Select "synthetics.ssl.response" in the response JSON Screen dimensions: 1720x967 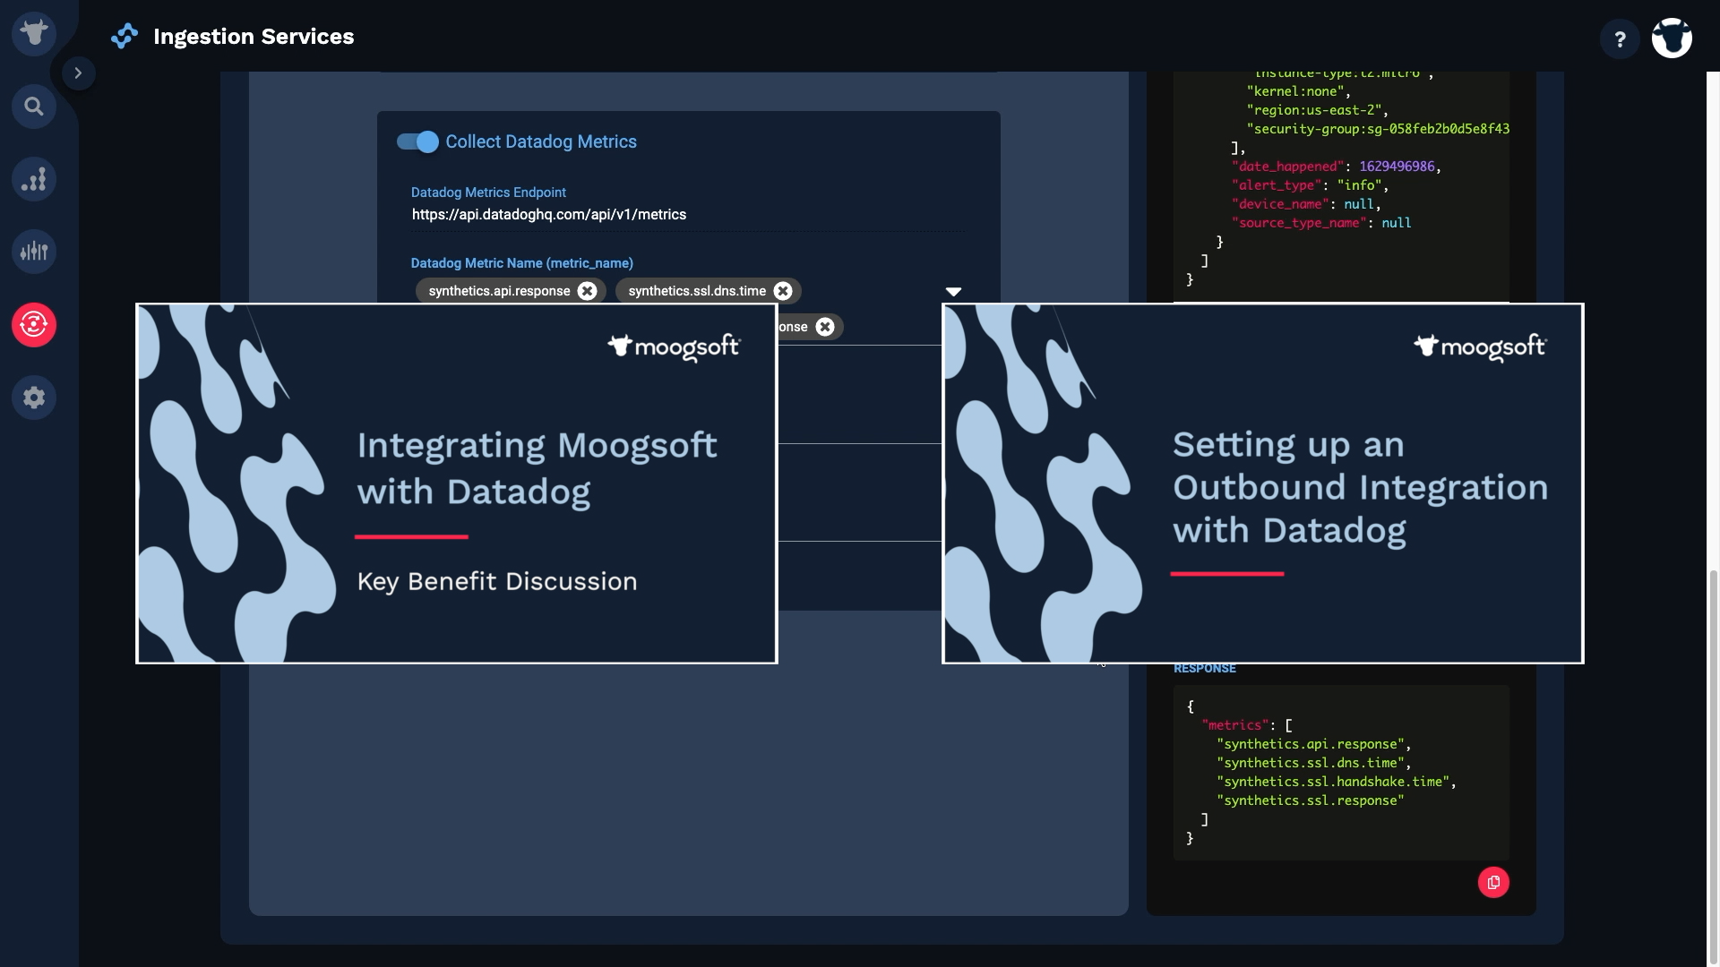1310,800
